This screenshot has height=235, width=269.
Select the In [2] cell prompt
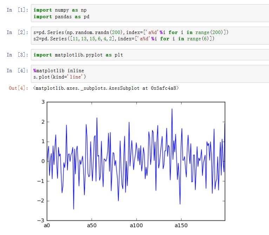click(x=17, y=33)
